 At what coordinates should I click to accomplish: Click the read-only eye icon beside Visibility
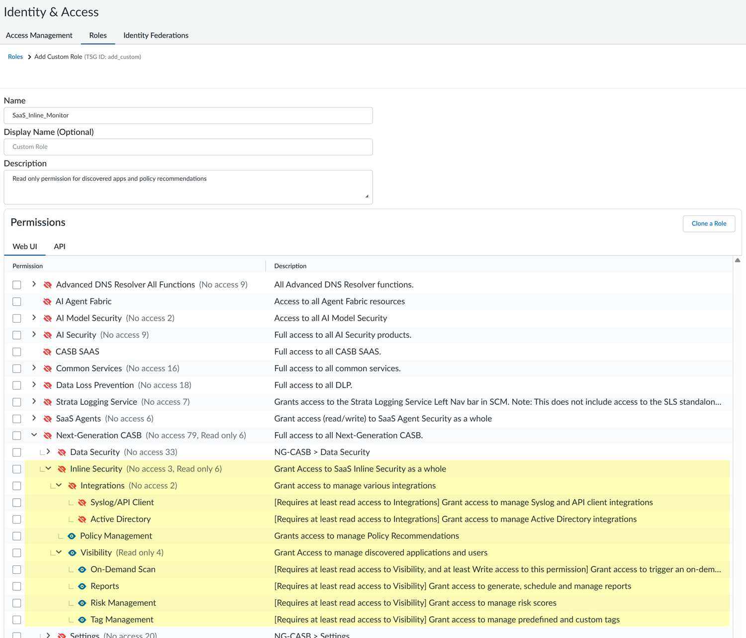[72, 553]
